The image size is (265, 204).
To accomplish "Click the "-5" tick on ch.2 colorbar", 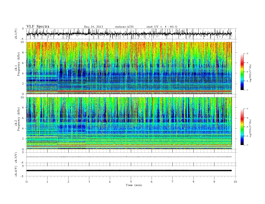I will [247, 127].
